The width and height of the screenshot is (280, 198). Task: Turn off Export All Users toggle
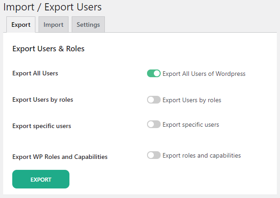pos(153,74)
